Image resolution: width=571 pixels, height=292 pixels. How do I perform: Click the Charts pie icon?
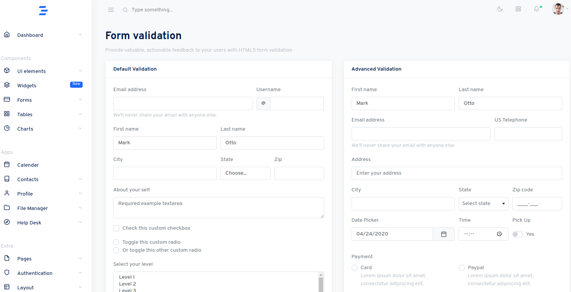(x=6, y=128)
